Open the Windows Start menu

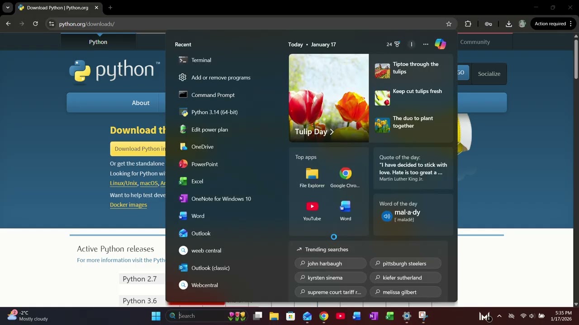pyautogui.click(x=156, y=316)
